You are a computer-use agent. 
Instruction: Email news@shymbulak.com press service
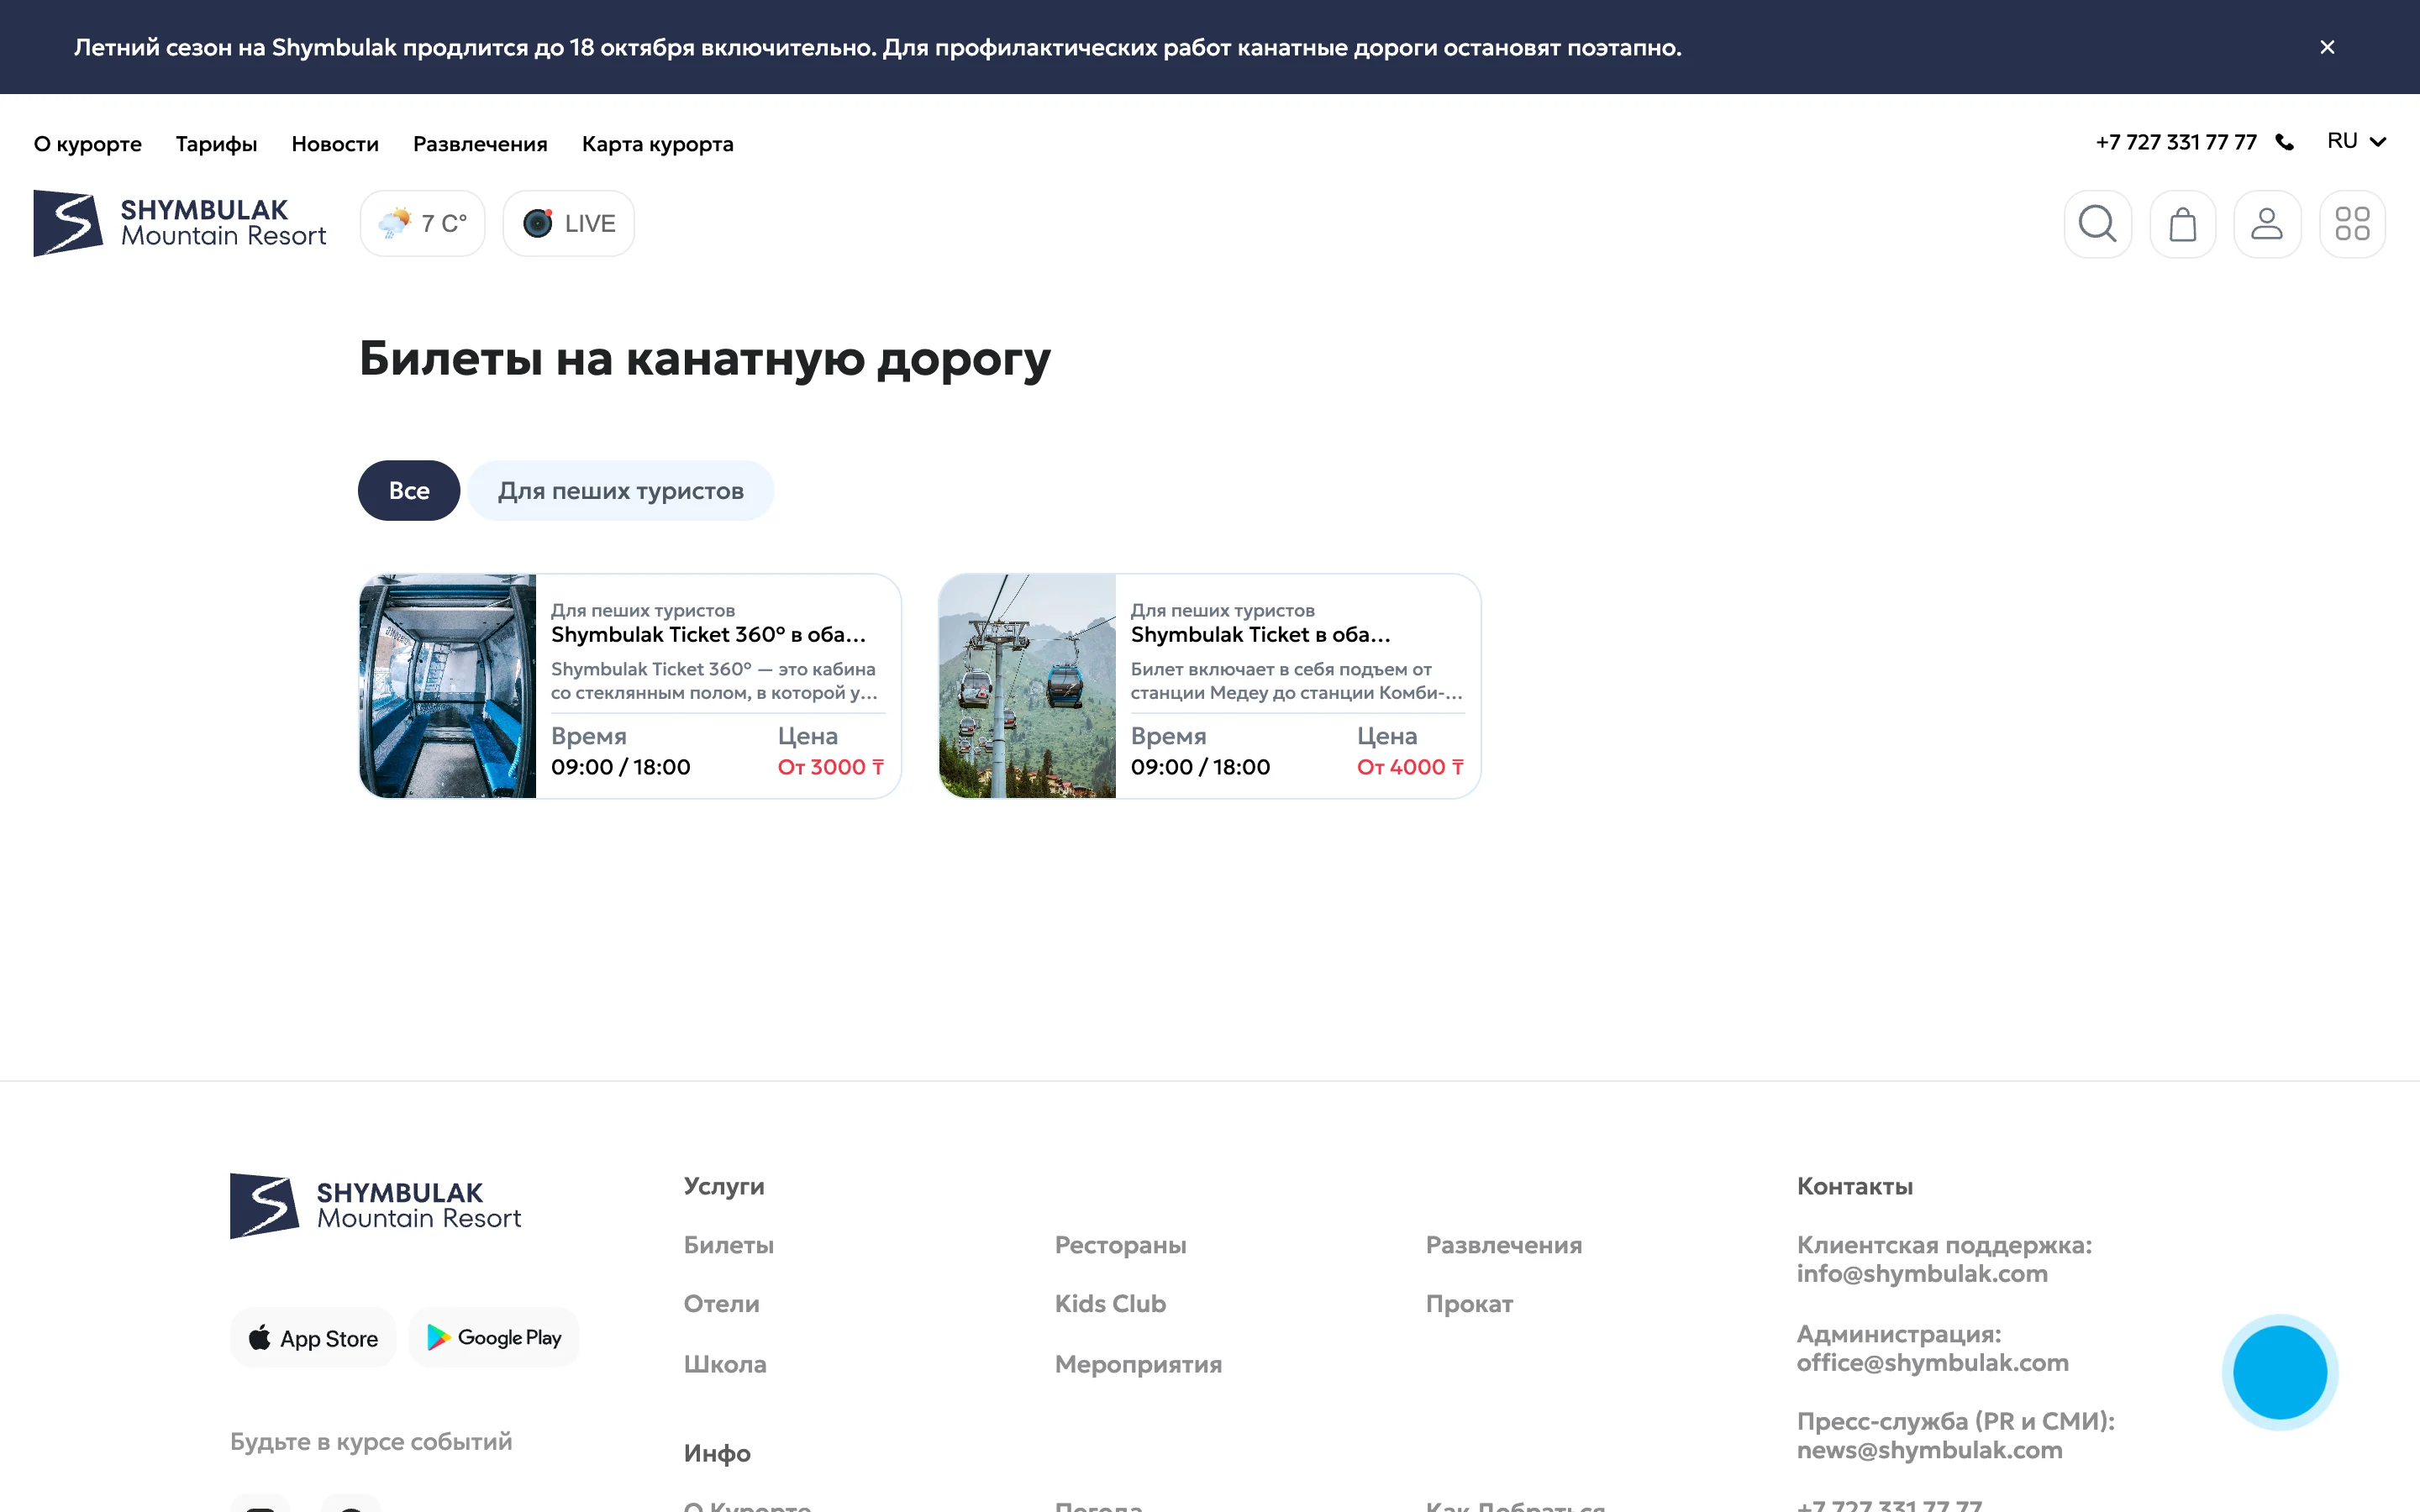[x=1929, y=1450]
